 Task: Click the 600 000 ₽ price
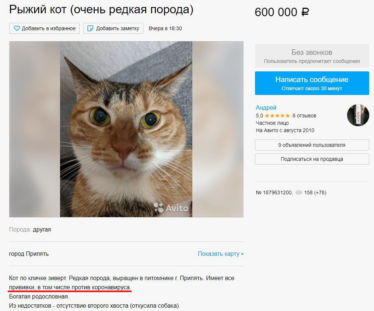(x=282, y=12)
